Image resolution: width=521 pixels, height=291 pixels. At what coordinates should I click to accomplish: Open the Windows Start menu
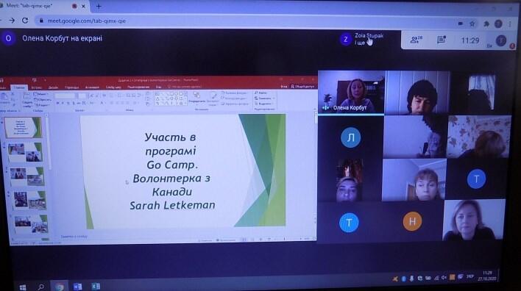click(23, 287)
